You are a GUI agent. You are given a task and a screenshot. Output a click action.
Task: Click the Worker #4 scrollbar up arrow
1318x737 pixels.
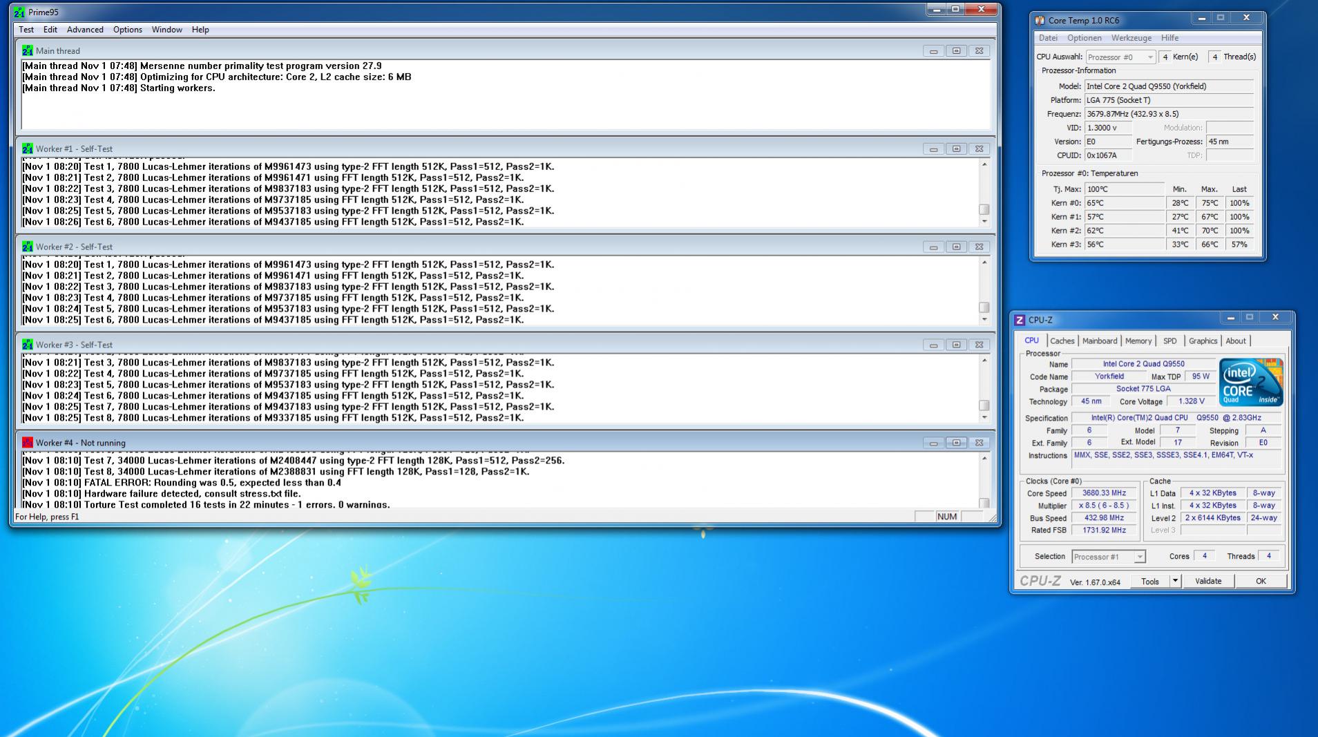pos(984,459)
